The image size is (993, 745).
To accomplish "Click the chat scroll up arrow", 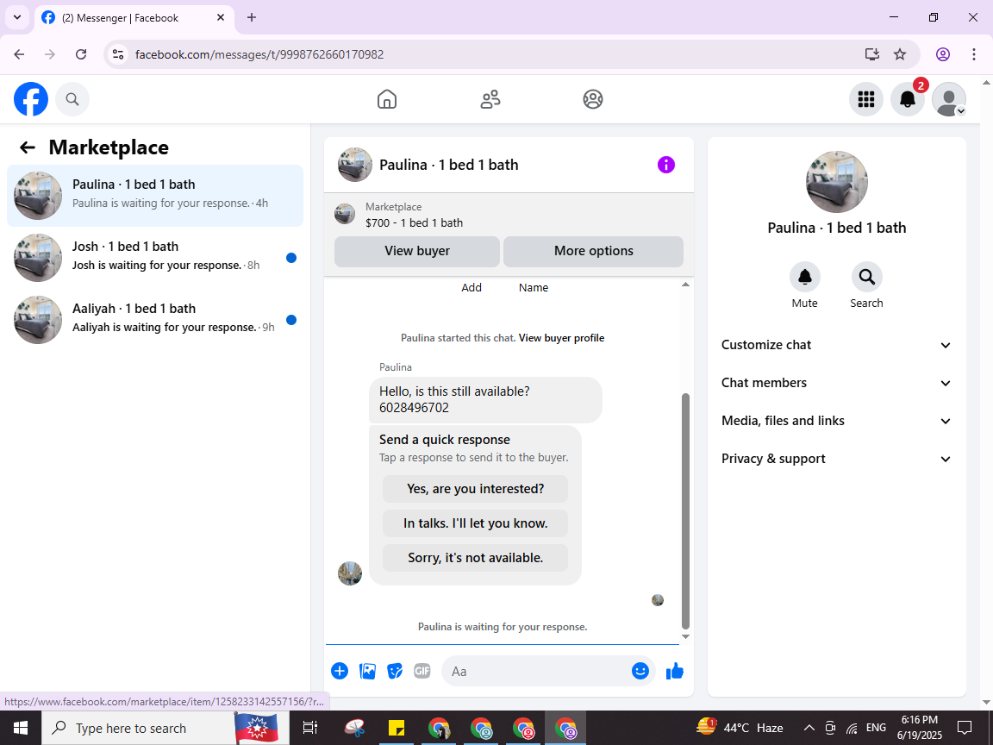I will pos(685,285).
